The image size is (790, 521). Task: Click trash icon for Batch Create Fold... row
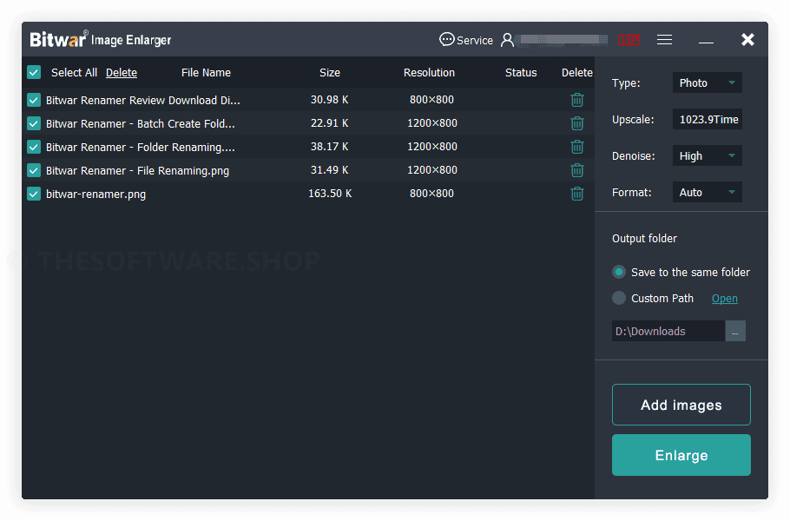point(577,123)
